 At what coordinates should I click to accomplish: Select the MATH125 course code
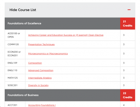(13, 78)
